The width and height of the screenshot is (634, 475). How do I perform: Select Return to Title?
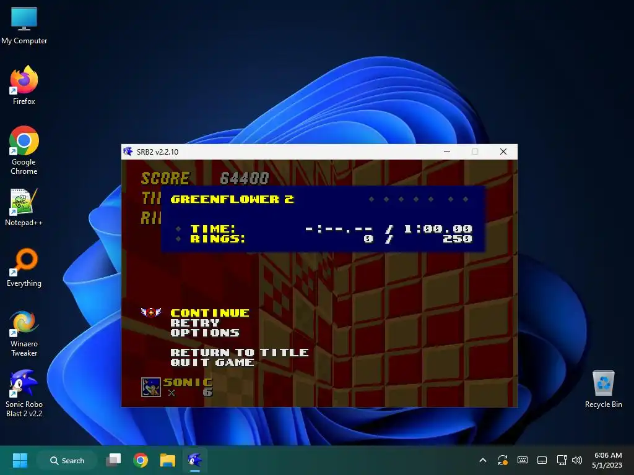(240, 352)
